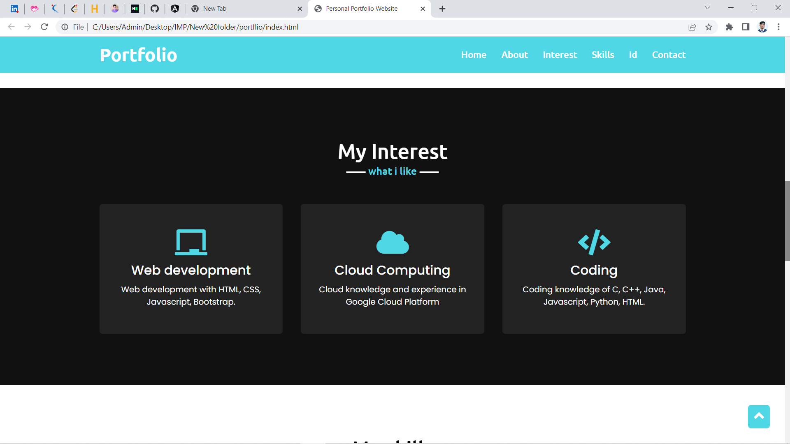The height and width of the screenshot is (444, 790).
Task: Close the New Tab tab
Action: tap(300, 9)
